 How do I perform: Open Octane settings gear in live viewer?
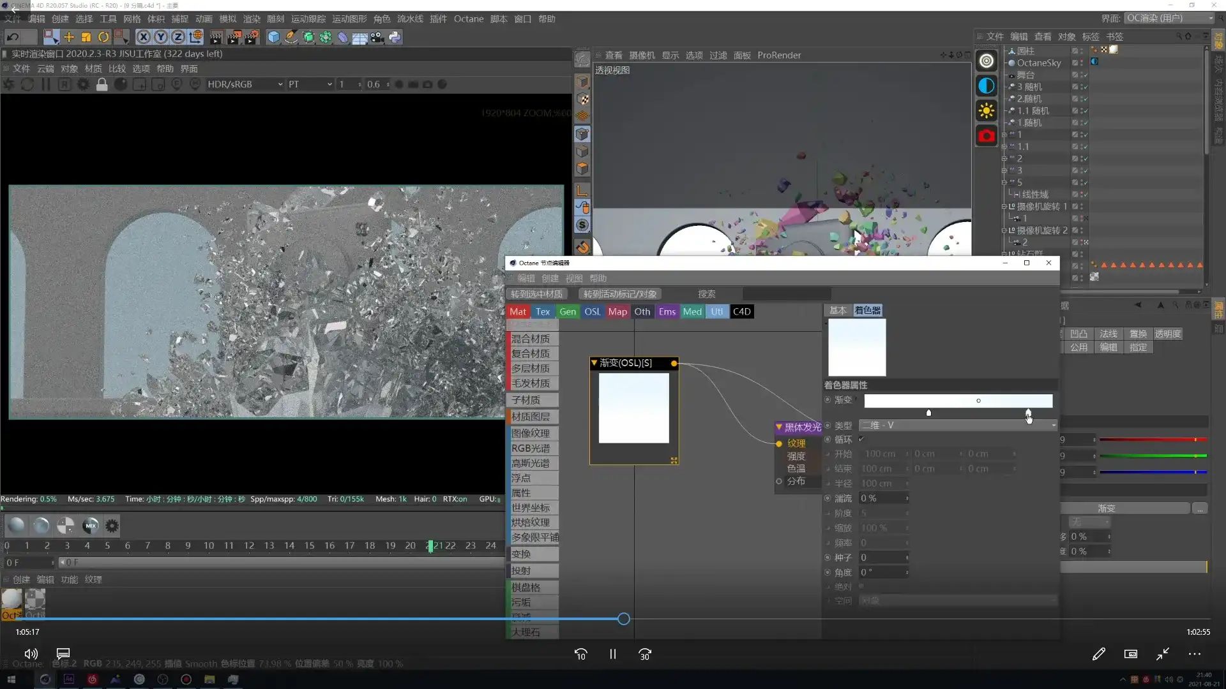click(83, 84)
